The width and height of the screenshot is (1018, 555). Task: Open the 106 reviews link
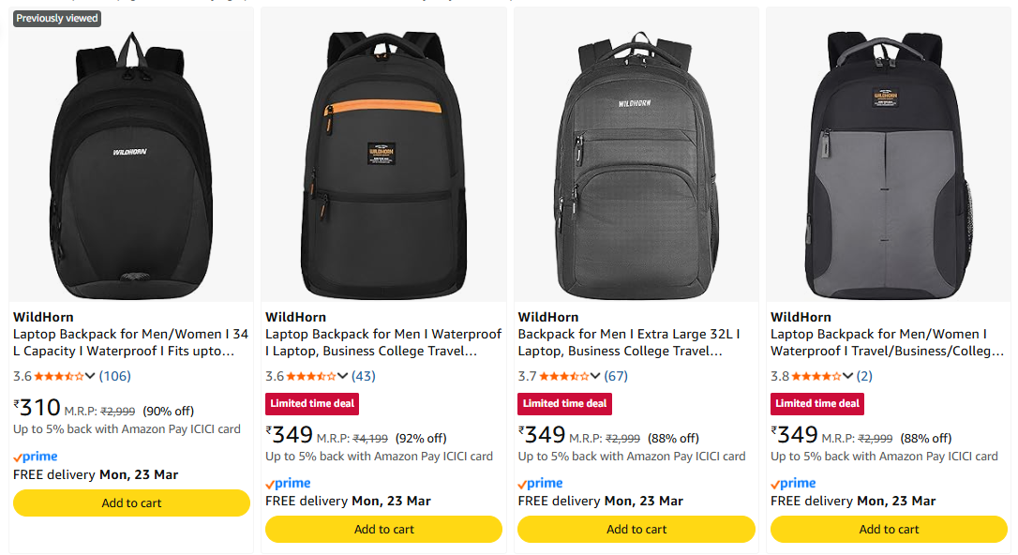click(x=115, y=376)
